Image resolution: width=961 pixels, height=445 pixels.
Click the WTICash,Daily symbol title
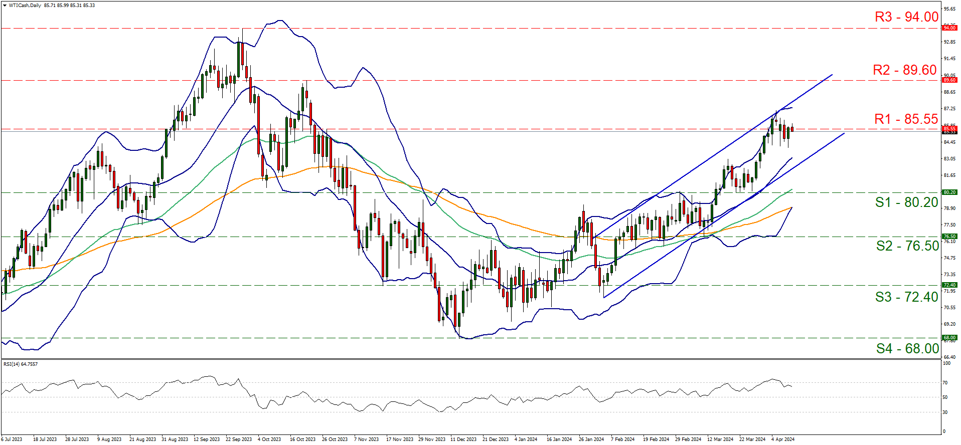point(25,6)
